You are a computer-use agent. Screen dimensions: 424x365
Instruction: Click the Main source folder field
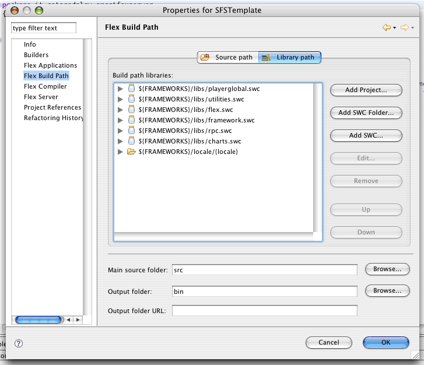264,270
